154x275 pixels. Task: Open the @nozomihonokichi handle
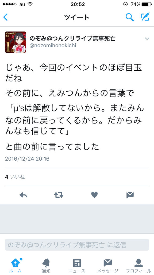tap(53, 46)
